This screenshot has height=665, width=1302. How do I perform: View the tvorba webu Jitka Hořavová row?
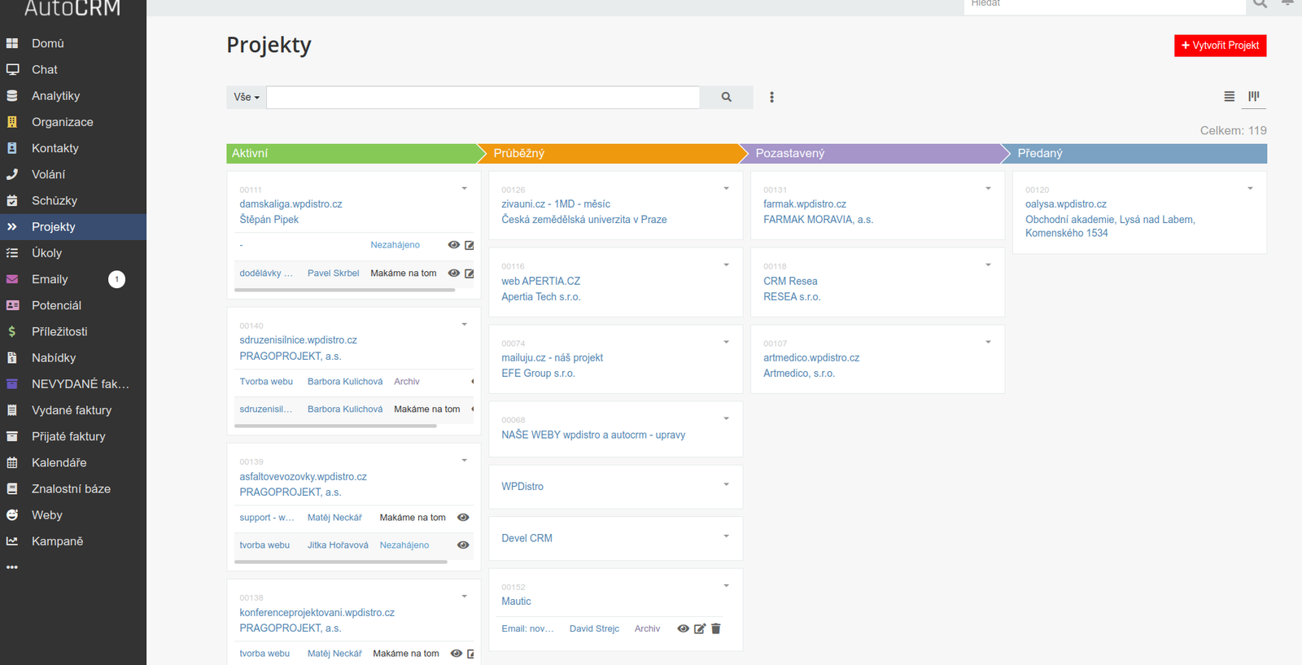point(463,545)
